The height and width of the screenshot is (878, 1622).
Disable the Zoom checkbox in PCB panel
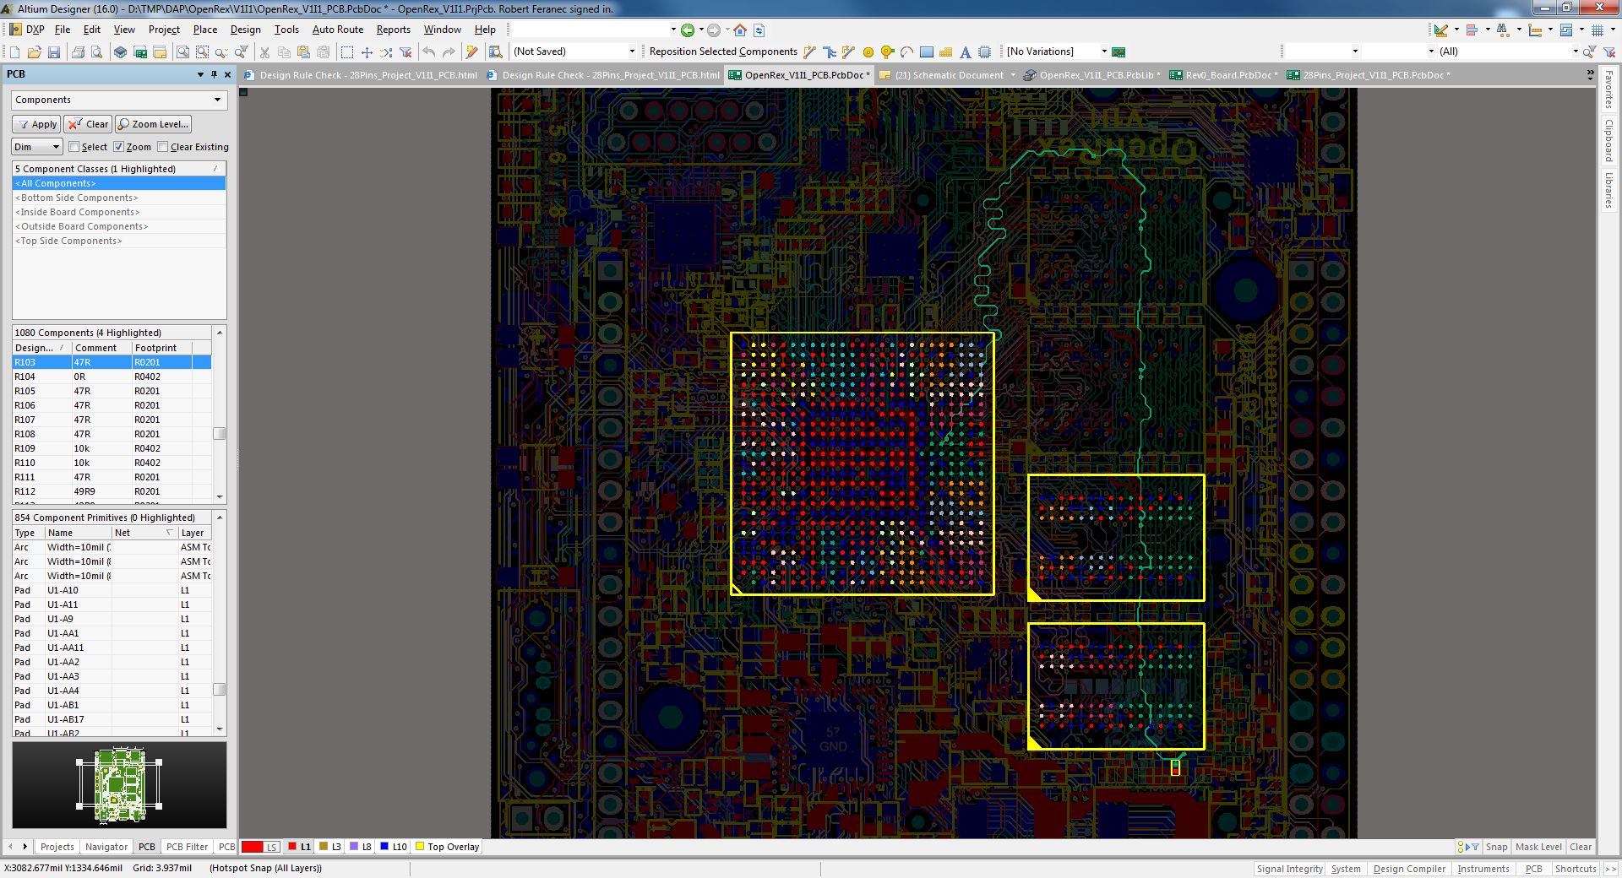pyautogui.click(x=119, y=146)
